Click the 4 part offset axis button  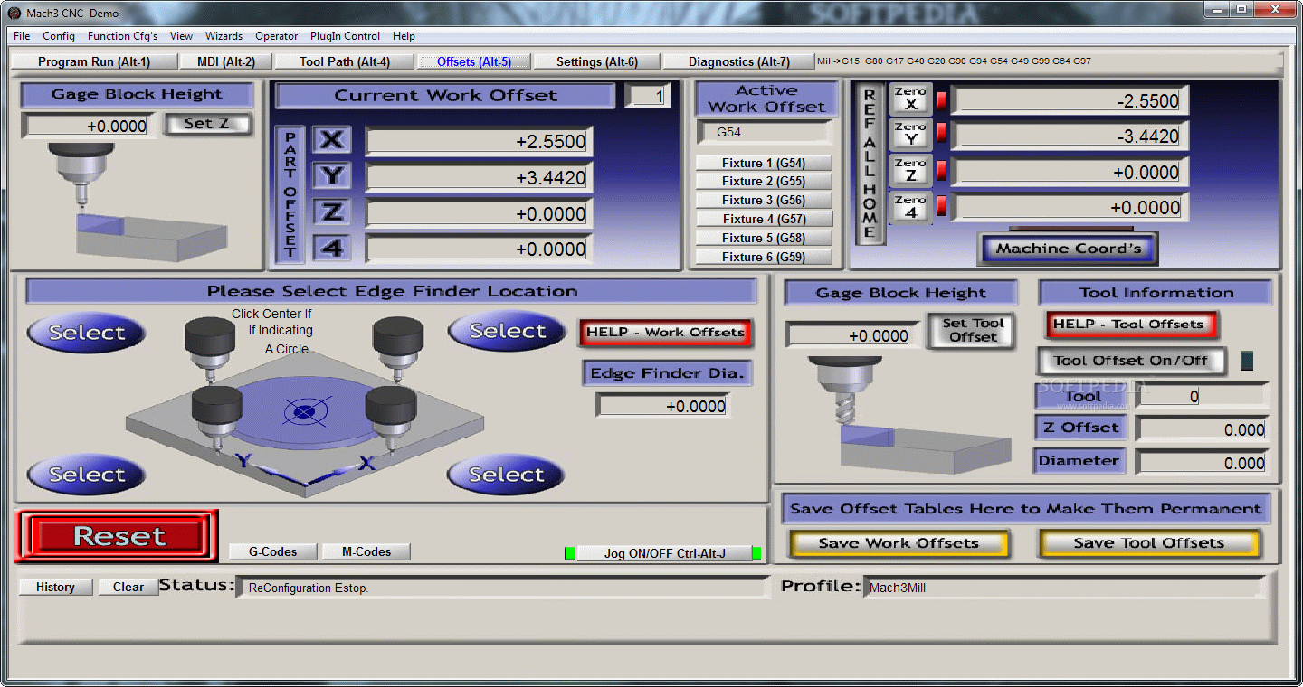[x=332, y=247]
